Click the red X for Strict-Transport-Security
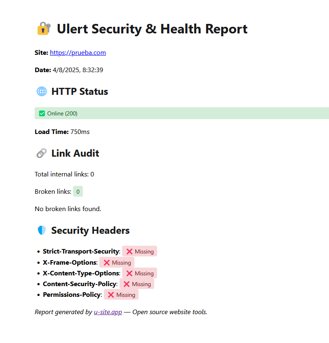This screenshot has width=329, height=343. point(129,251)
